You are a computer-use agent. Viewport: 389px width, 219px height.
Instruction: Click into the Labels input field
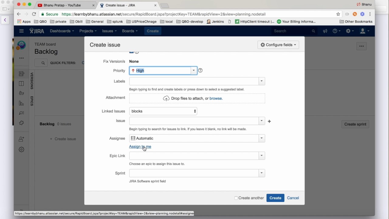click(x=194, y=81)
